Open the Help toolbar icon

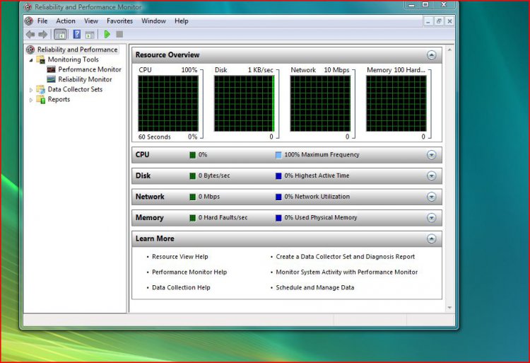(x=77, y=34)
